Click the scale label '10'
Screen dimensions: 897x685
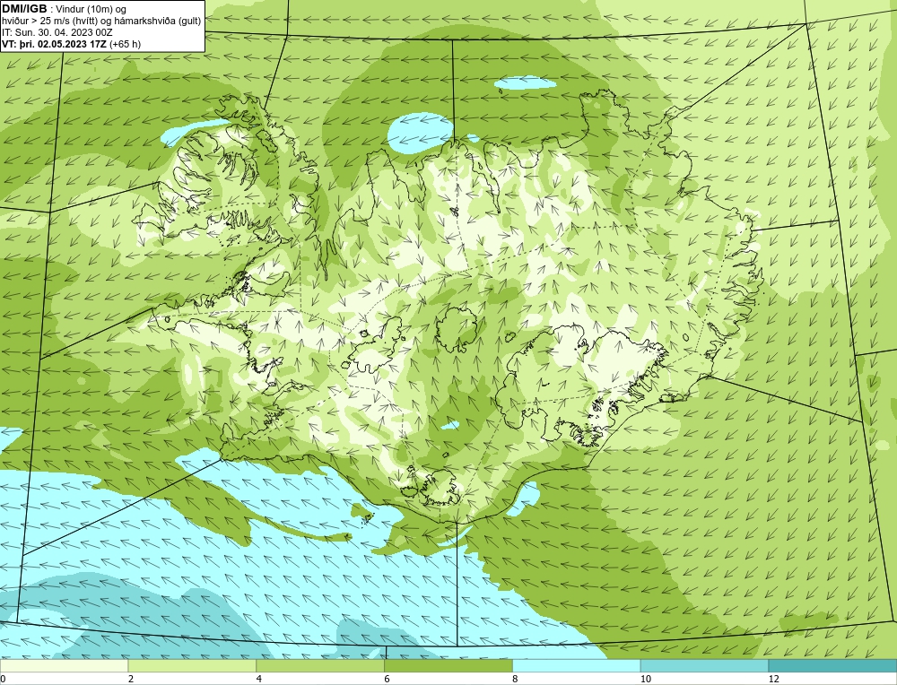click(646, 679)
